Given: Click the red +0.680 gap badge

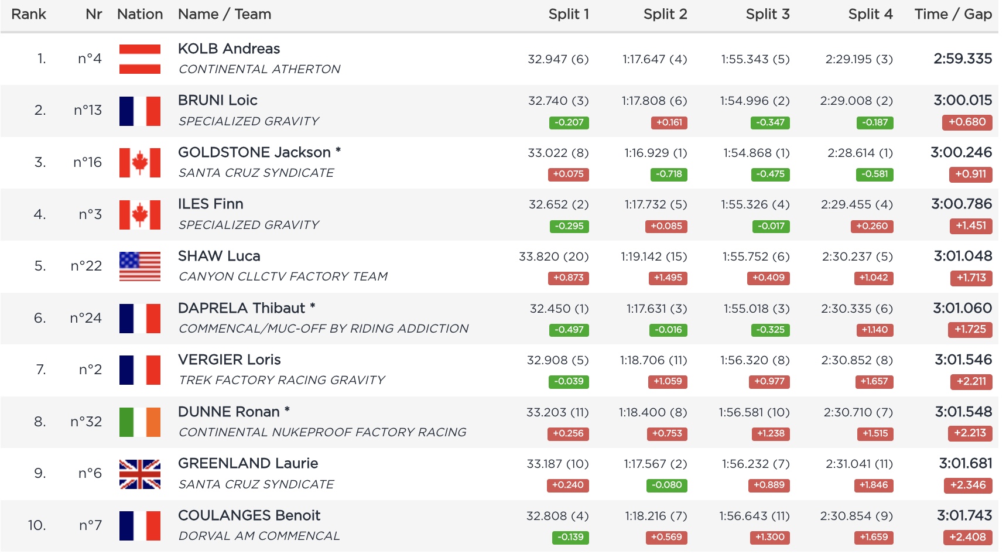Looking at the screenshot, I should click(x=967, y=122).
